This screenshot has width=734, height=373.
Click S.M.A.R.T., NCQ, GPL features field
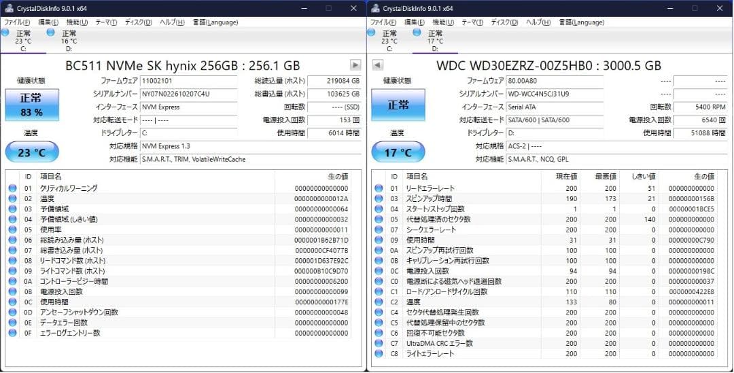(617, 159)
